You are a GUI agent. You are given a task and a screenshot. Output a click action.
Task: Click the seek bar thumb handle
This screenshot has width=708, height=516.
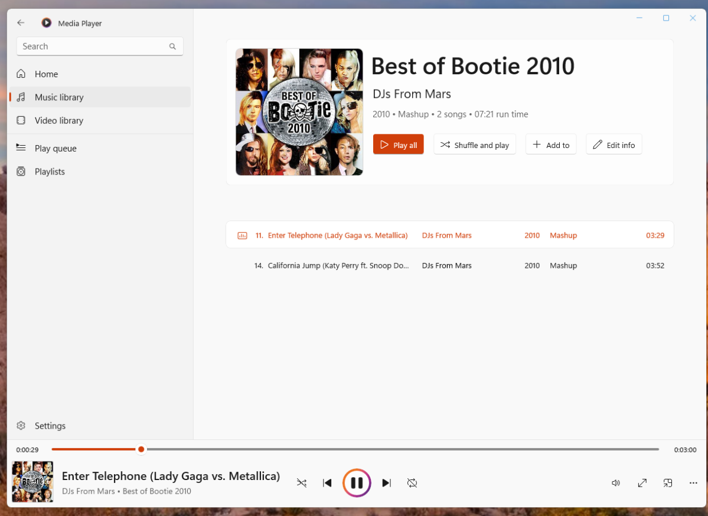pyautogui.click(x=141, y=449)
